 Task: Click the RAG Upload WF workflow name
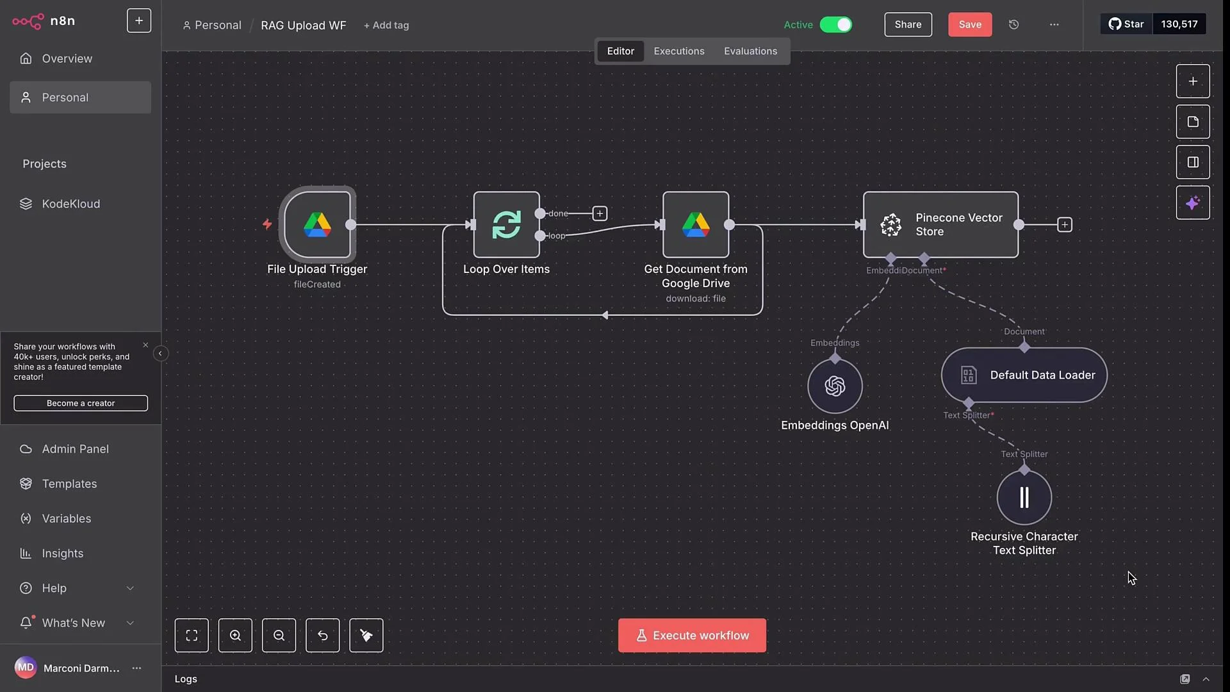(303, 25)
